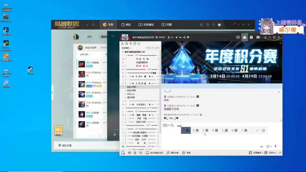
Task: Choose IME candidate 1 很
Action: coord(186,130)
